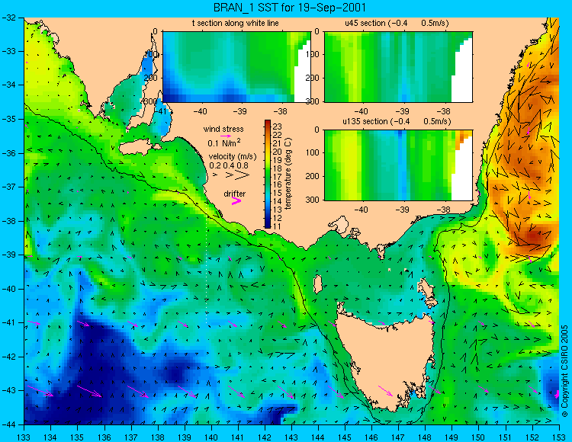Click the colorbar value 11
This screenshot has width=572, height=442.
click(x=278, y=226)
